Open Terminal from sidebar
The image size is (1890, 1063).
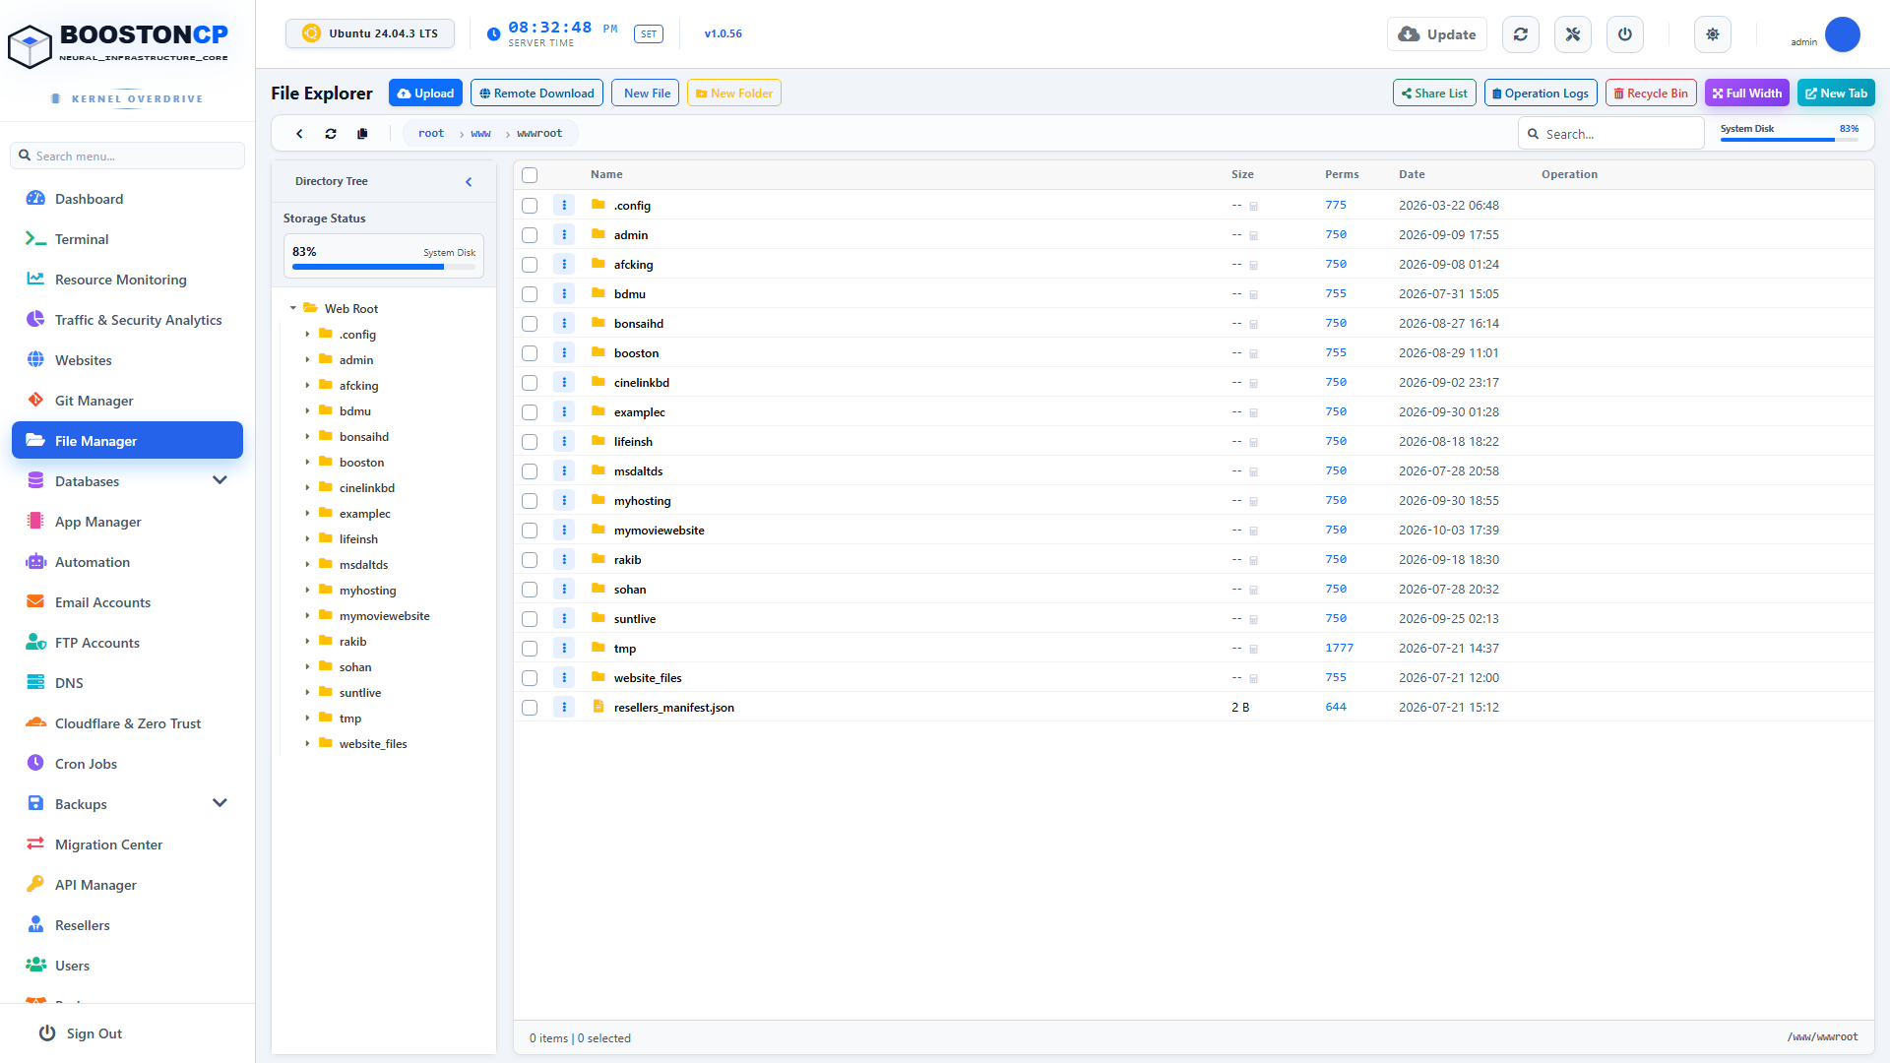pyautogui.click(x=127, y=239)
